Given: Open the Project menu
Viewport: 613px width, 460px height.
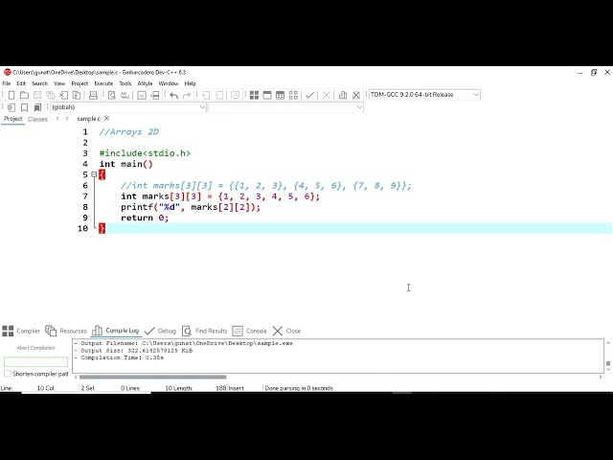Looking at the screenshot, I should (79, 83).
